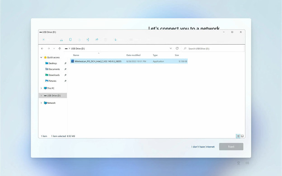Click the USB Drive (D:) window title
The width and height of the screenshot is (282, 176).
tap(49, 32)
